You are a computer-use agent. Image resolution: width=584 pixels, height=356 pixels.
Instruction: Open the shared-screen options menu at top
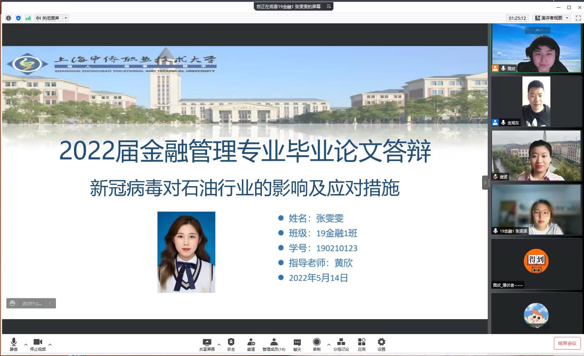(328, 6)
